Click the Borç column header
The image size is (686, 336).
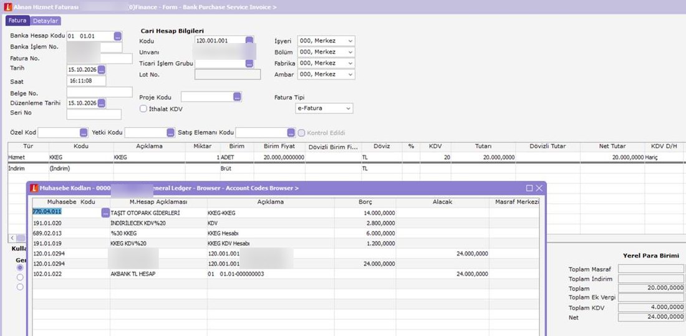tap(365, 202)
